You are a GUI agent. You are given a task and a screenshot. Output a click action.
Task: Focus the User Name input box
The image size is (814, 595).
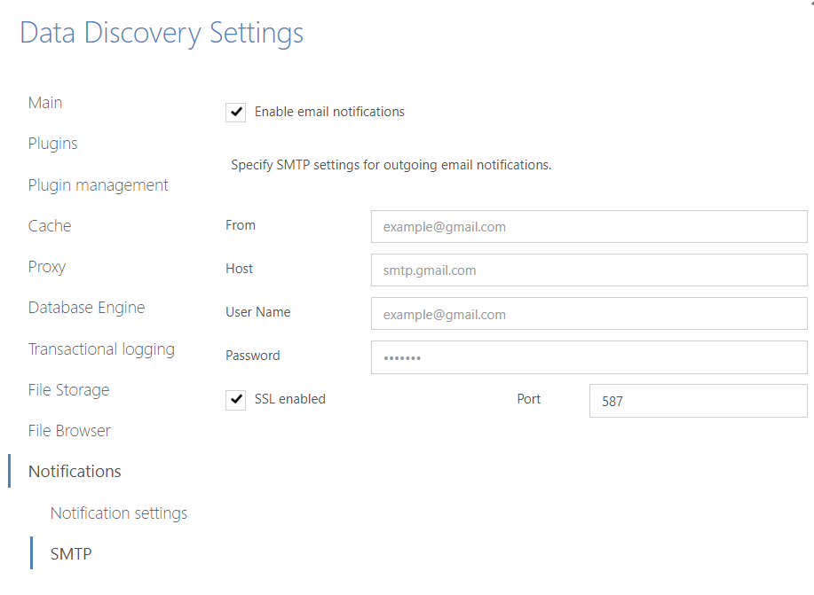pos(589,314)
